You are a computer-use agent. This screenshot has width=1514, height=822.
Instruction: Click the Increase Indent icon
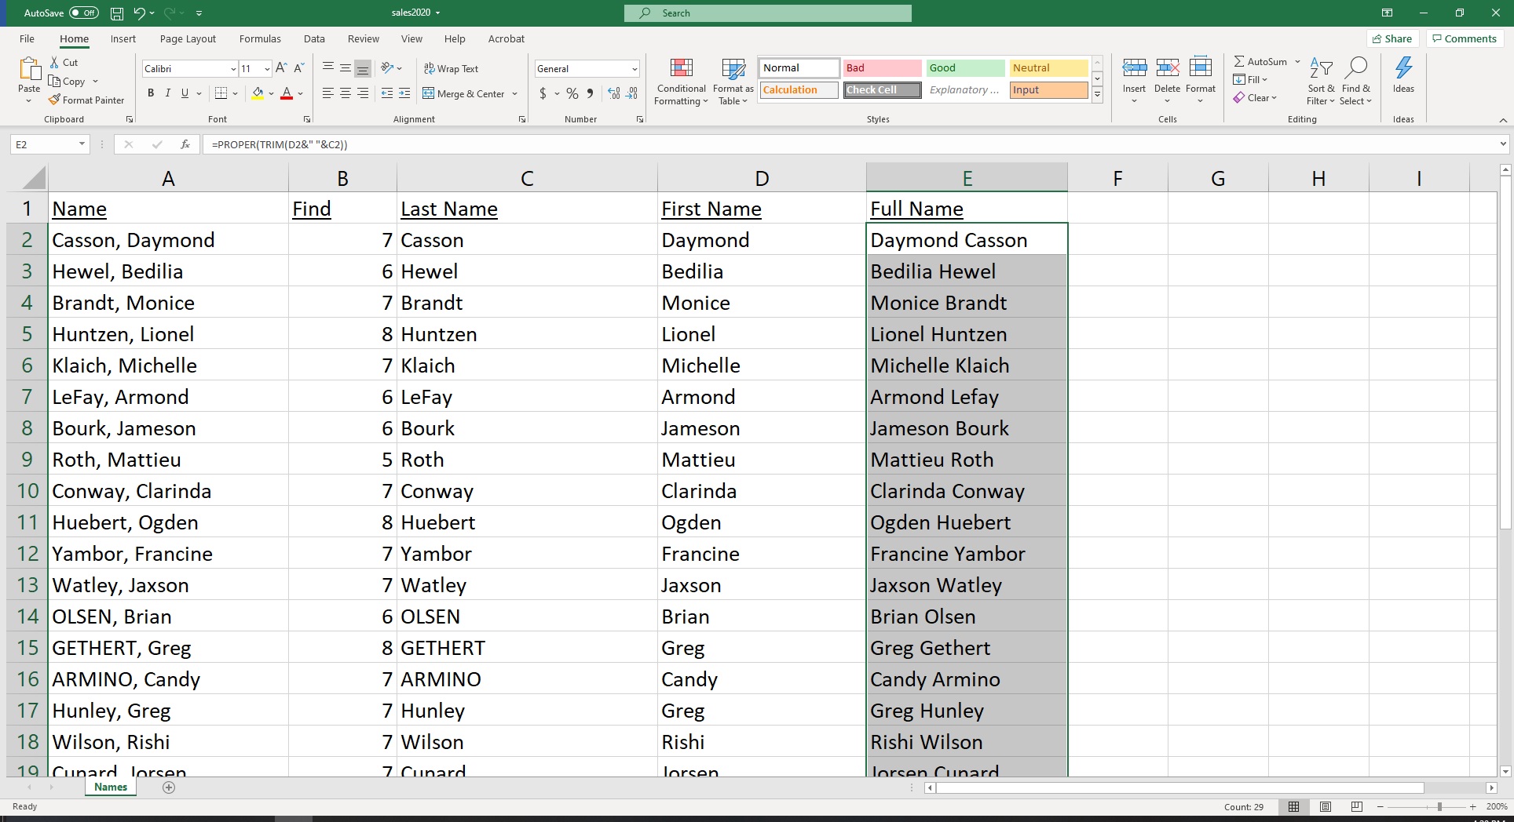click(404, 93)
